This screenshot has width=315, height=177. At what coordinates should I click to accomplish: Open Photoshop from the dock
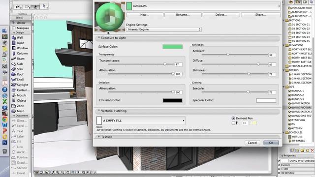(x=4, y=142)
